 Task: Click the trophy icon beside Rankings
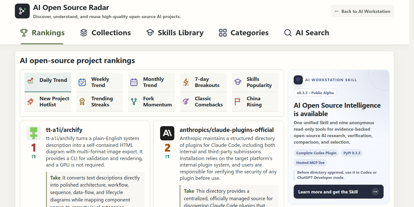24,33
